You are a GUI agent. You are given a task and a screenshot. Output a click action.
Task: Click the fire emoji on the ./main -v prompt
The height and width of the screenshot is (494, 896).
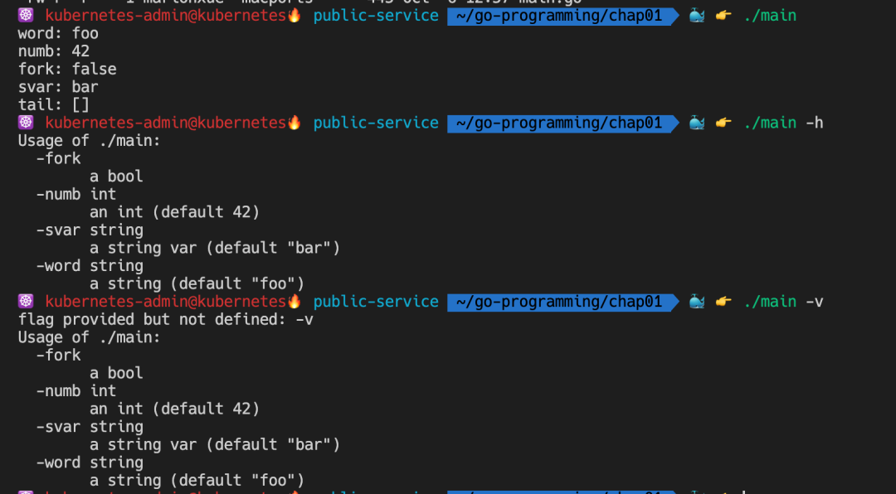point(295,302)
